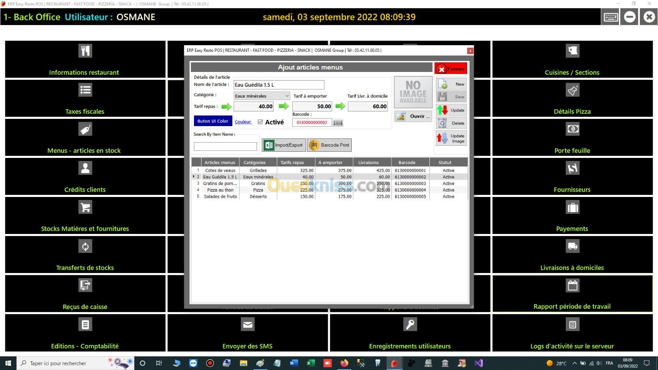The width and height of the screenshot is (658, 370).
Task: Open Taxes fiscales module
Action: click(x=85, y=99)
